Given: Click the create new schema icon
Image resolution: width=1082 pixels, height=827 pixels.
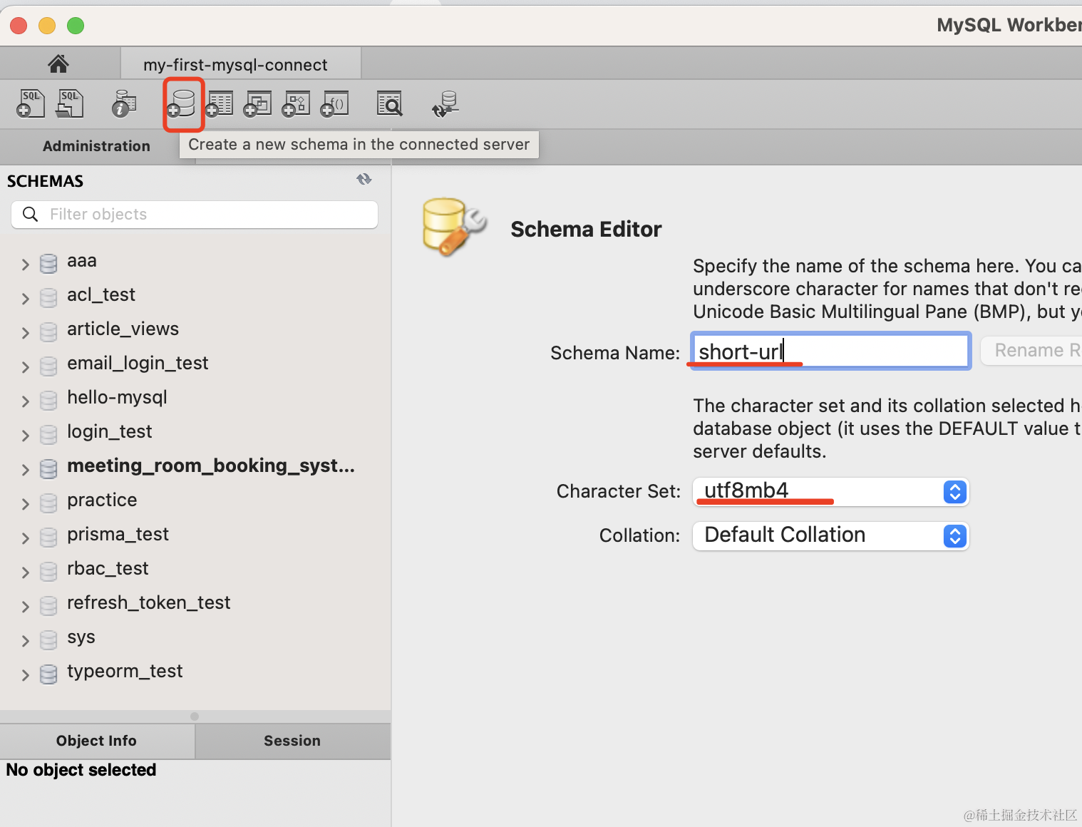Looking at the screenshot, I should tap(182, 104).
